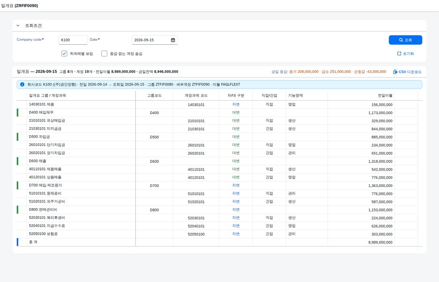Click the D700 group code cell

click(154, 186)
